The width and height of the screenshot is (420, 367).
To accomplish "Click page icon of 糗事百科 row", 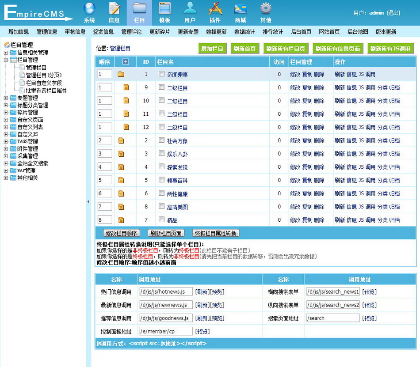I will pos(121,180).
